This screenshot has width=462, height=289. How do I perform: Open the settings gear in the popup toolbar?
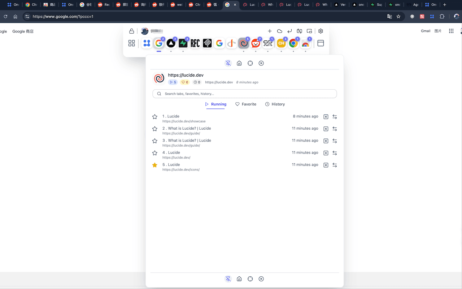[x=321, y=31]
